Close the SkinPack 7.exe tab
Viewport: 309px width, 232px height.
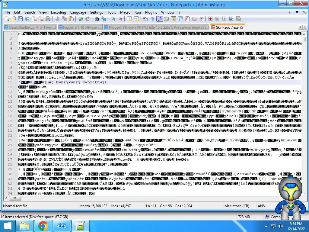coord(242,27)
